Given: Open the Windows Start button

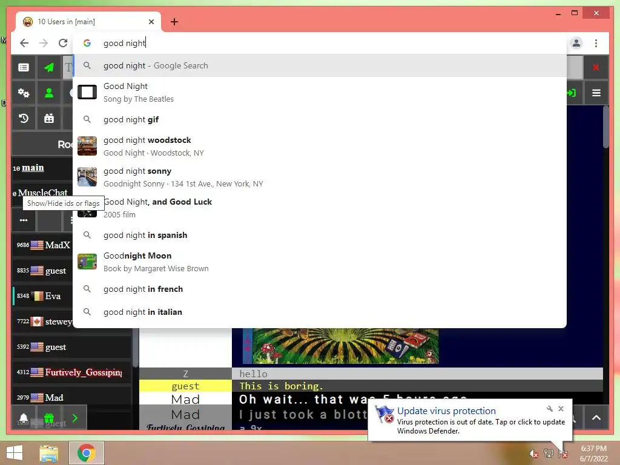Looking at the screenshot, I should coord(15,453).
